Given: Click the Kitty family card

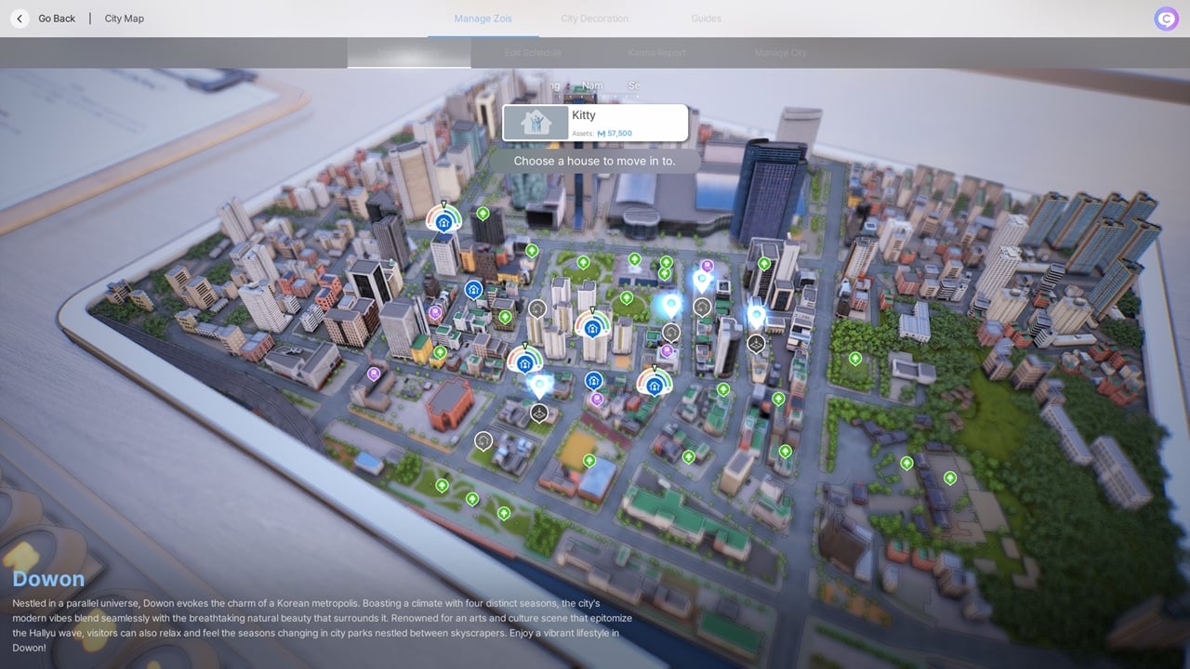Looking at the screenshot, I should (595, 123).
